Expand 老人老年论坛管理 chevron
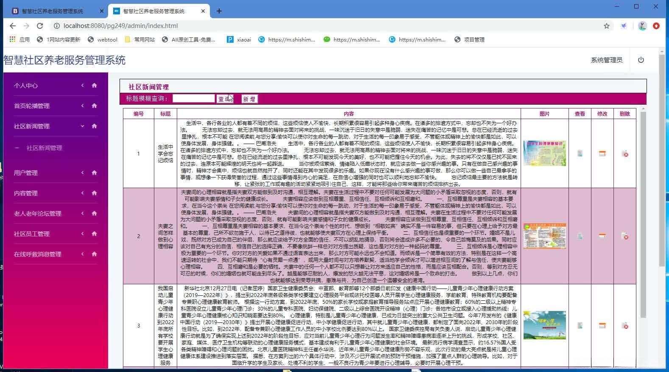 coord(82,213)
